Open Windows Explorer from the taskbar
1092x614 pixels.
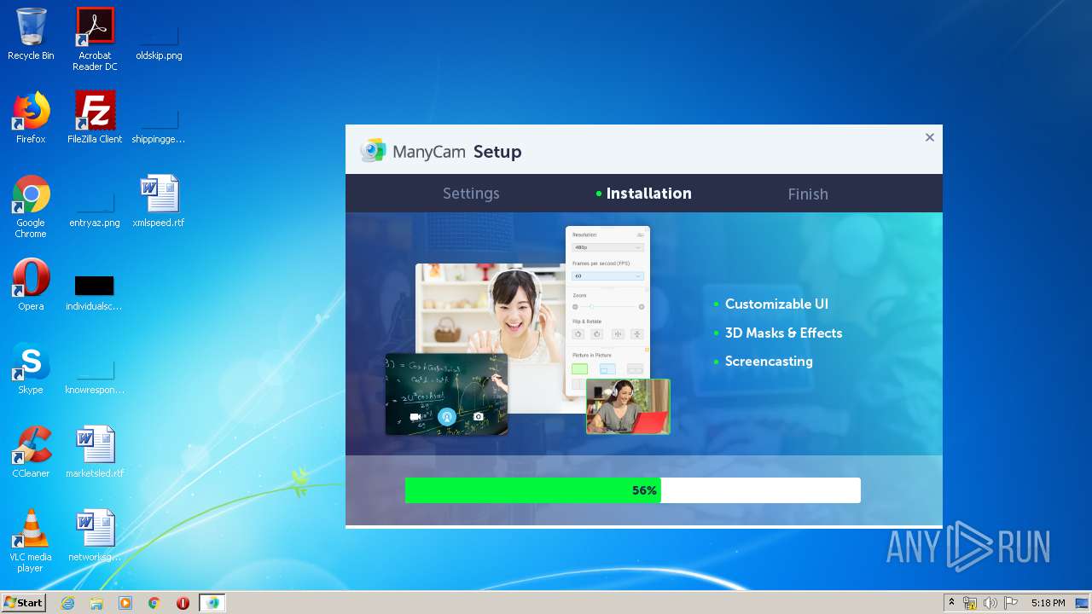click(x=96, y=603)
